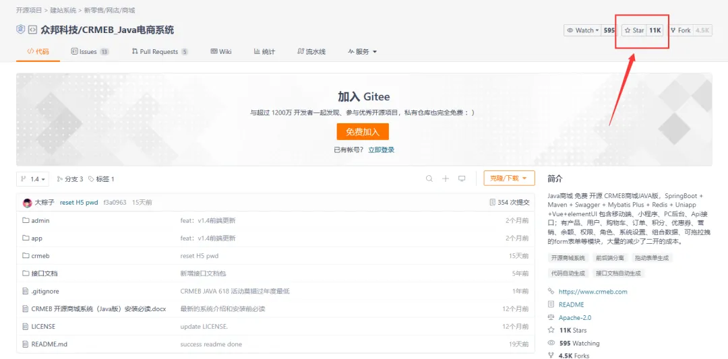Click the commits count document icon
The width and height of the screenshot is (728, 359).
point(492,203)
